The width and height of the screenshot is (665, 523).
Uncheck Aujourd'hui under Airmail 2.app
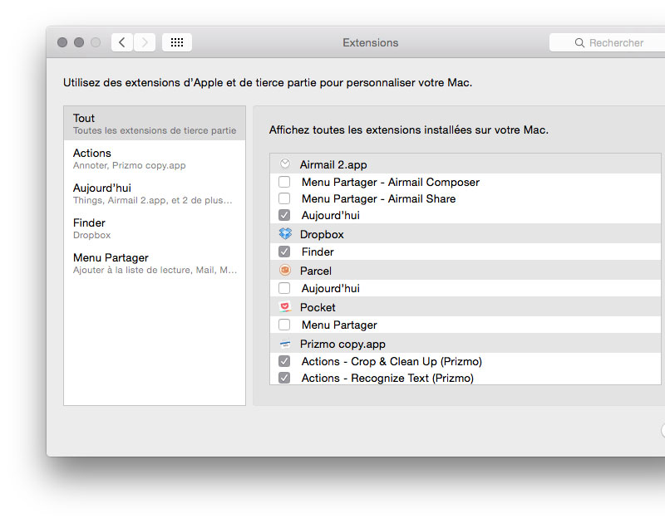tap(284, 215)
